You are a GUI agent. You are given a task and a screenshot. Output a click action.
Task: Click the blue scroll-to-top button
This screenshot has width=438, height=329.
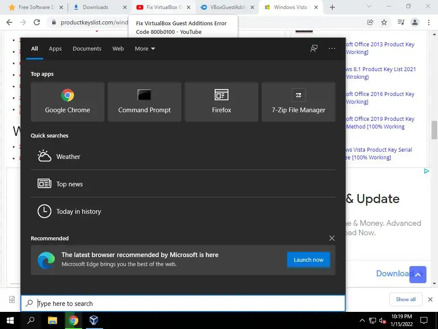click(417, 275)
